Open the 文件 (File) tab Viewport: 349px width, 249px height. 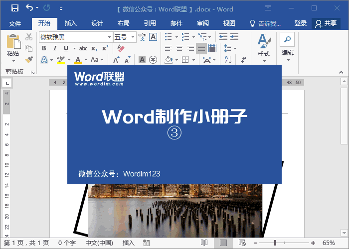coord(15,23)
